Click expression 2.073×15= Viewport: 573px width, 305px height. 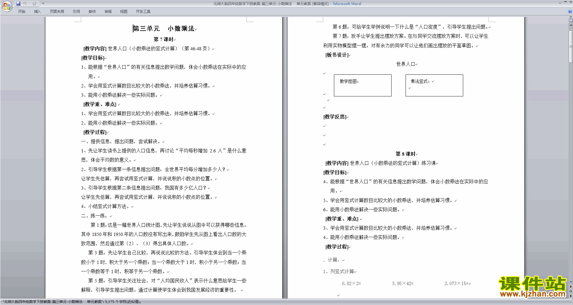[457, 284]
